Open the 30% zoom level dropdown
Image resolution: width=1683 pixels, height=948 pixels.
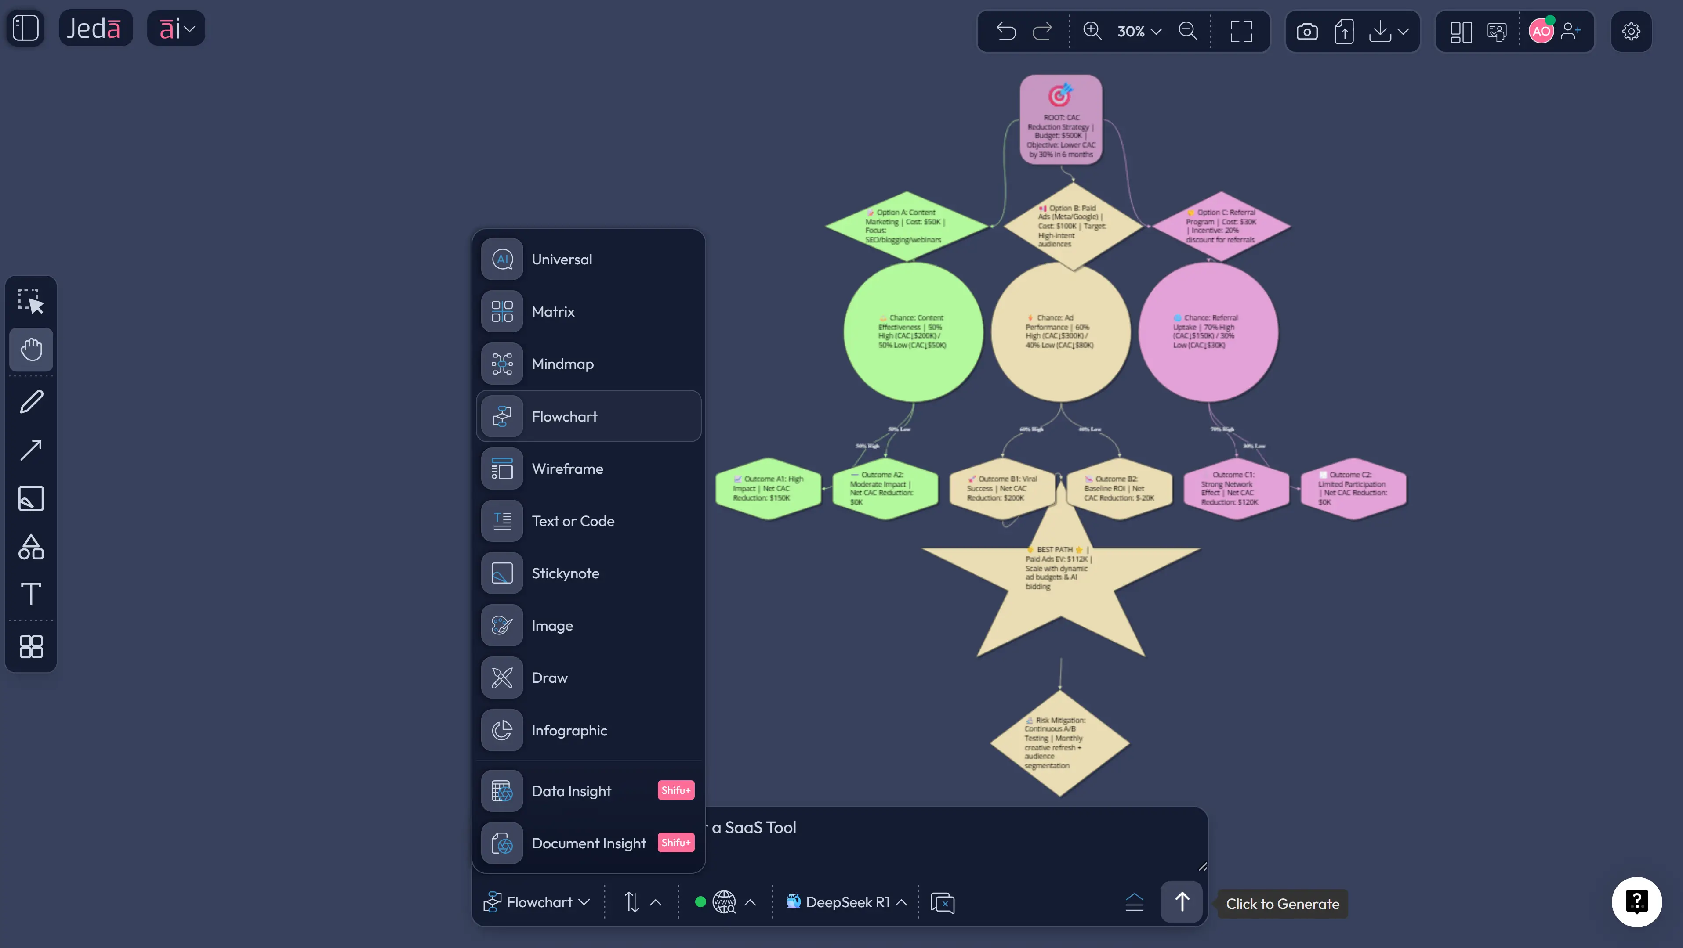pos(1138,31)
